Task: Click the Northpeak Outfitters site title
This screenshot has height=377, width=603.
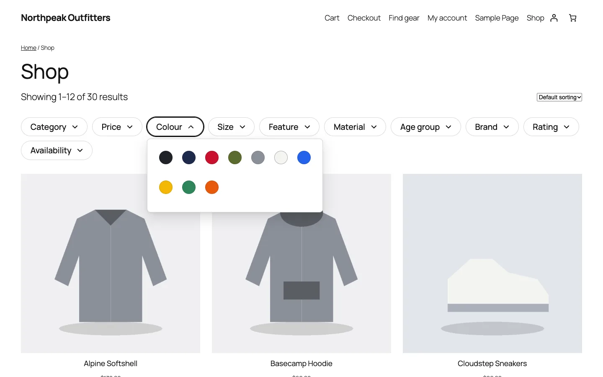Action: coord(66,18)
